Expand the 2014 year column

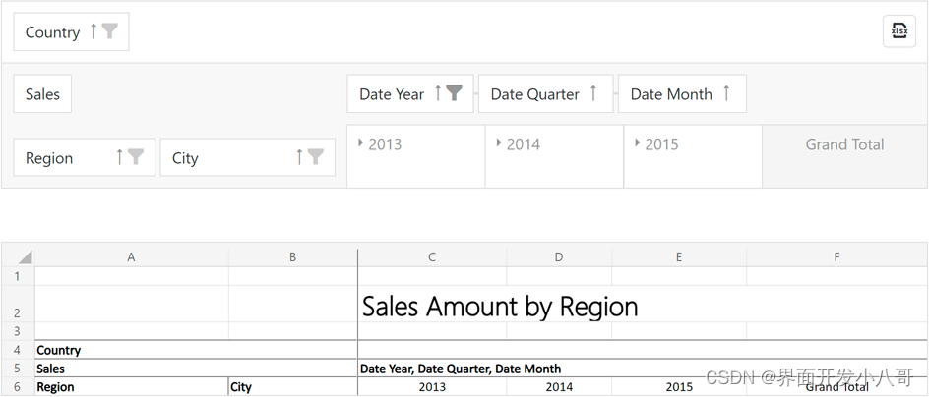coord(500,143)
